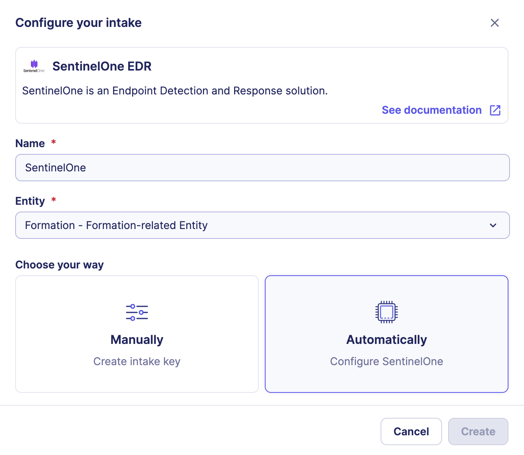Viewport: 524px width, 455px height.
Task: Click the Configure SentinelOne subtitle
Action: coord(386,361)
